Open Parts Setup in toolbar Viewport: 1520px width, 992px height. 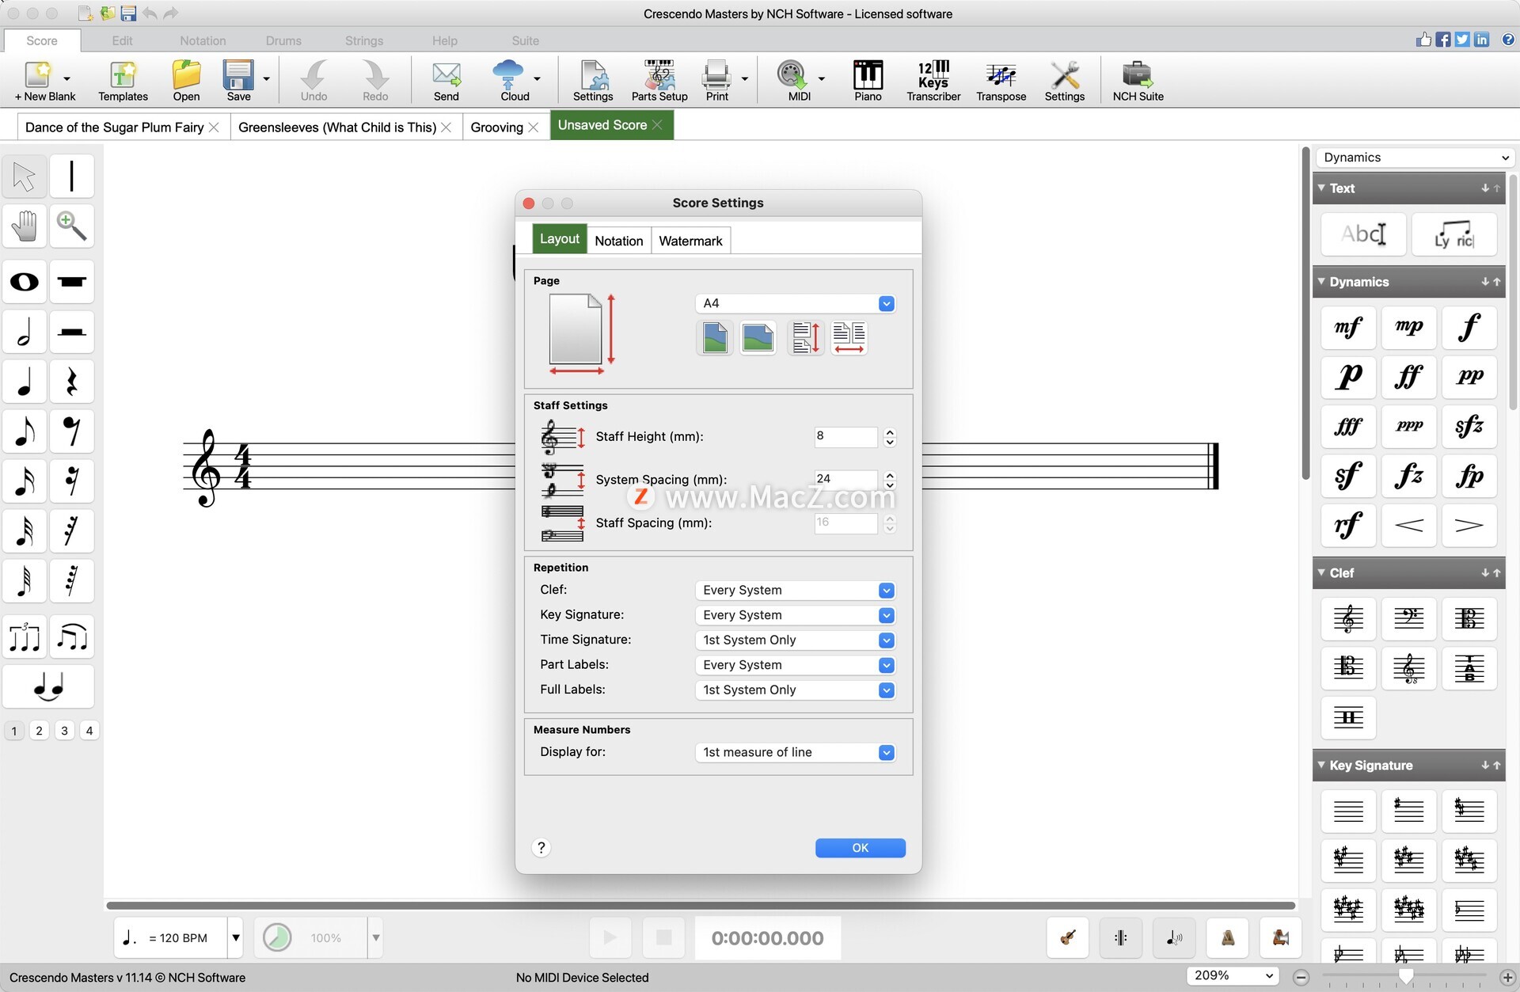click(659, 81)
